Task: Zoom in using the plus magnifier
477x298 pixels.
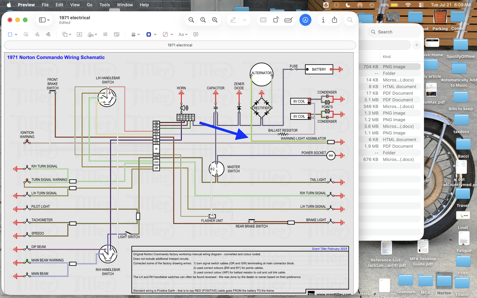Action: pos(215,20)
